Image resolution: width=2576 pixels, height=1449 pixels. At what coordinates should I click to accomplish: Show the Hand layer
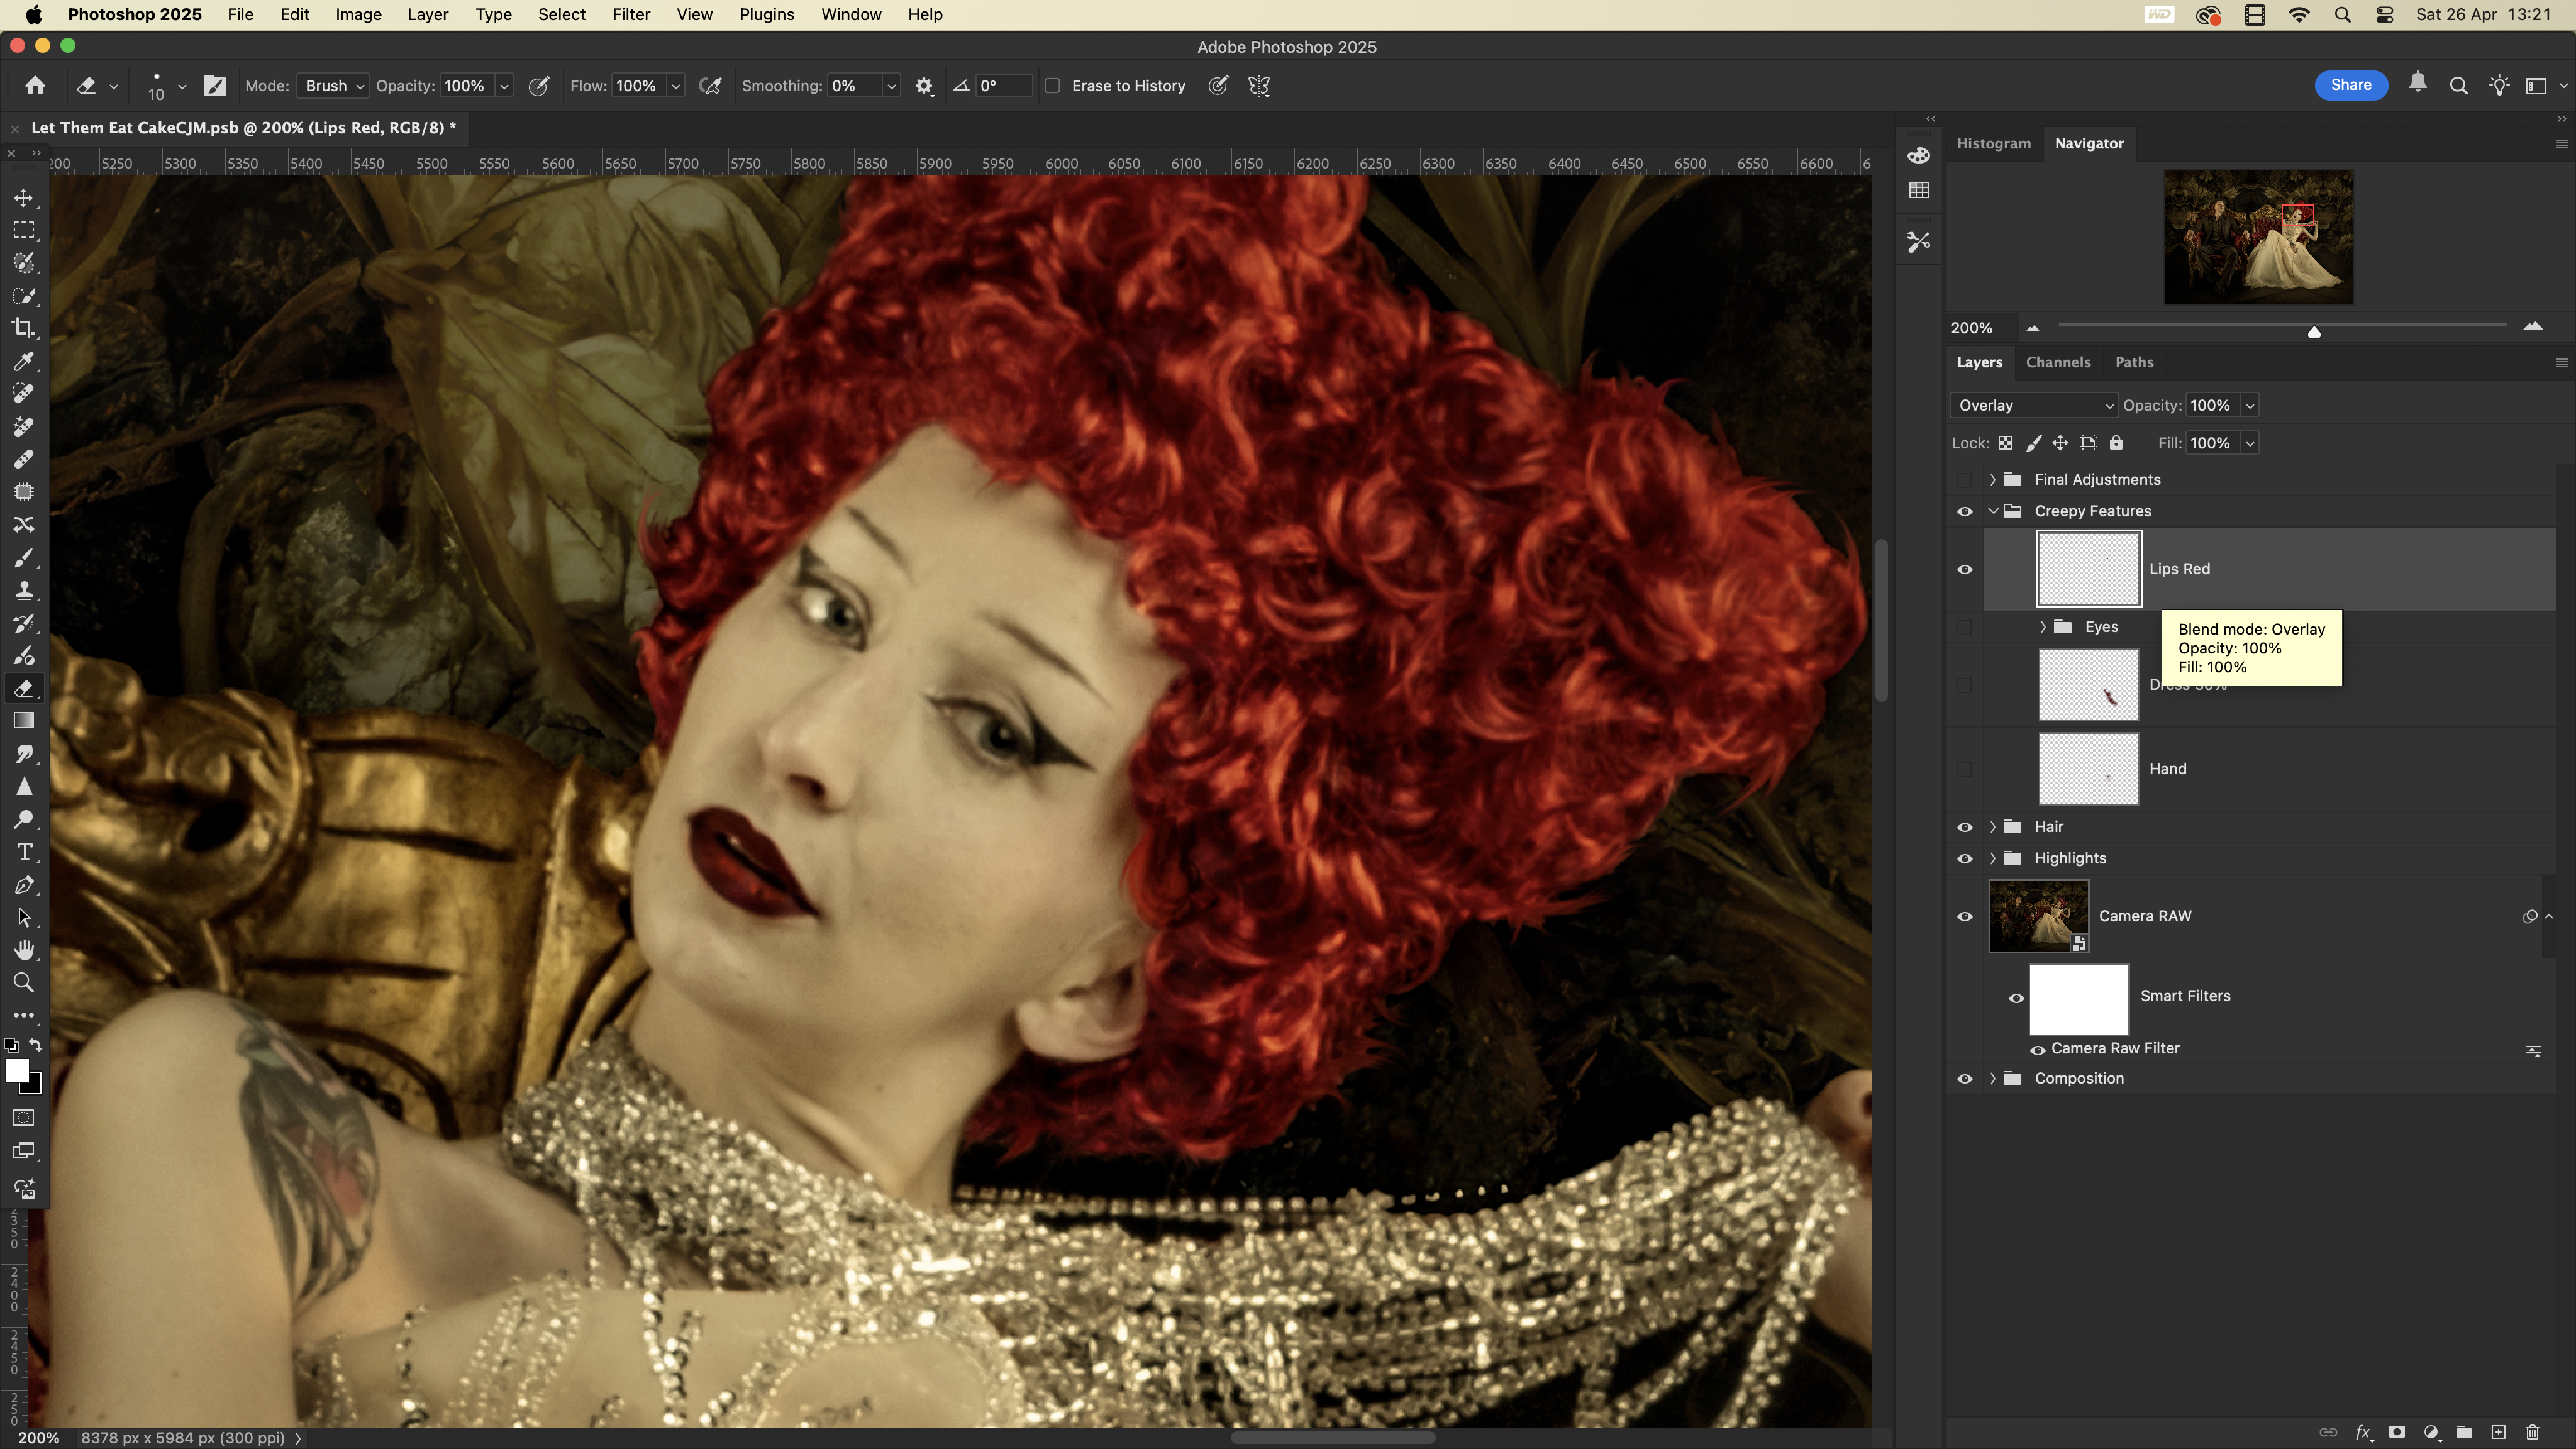pos(1964,769)
